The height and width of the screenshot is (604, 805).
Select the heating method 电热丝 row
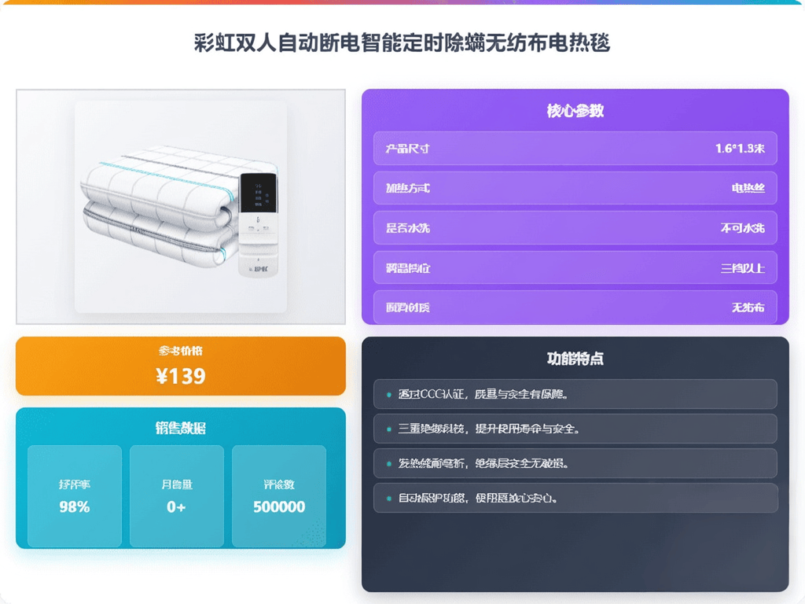[575, 188]
